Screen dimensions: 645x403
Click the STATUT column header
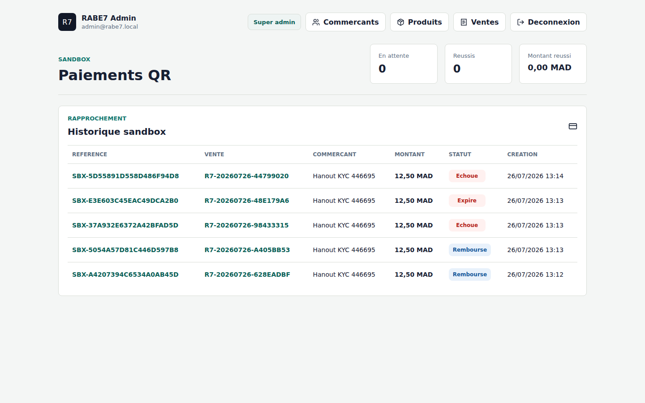(x=460, y=154)
